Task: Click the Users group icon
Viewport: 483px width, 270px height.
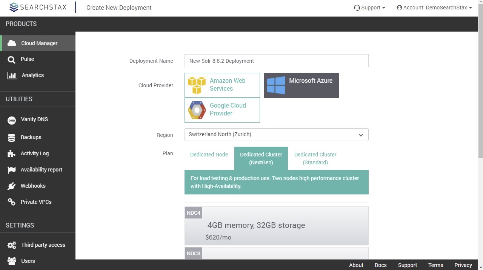Action: coord(12,261)
